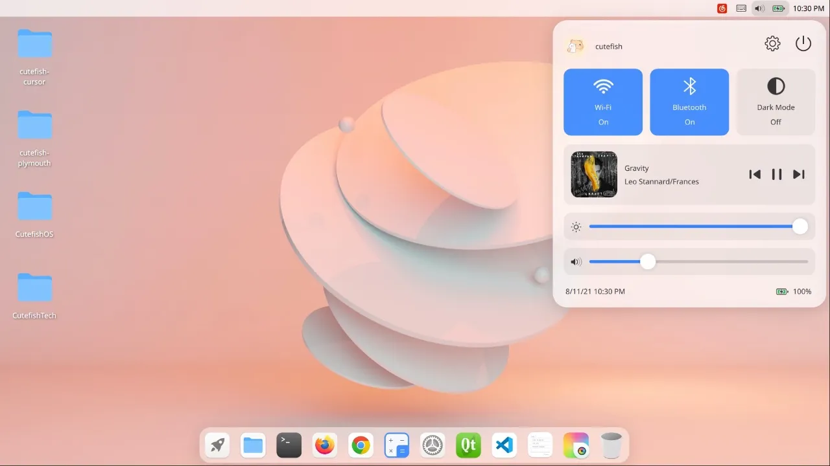Launch the Calculator app
The image size is (830, 466).
396,445
